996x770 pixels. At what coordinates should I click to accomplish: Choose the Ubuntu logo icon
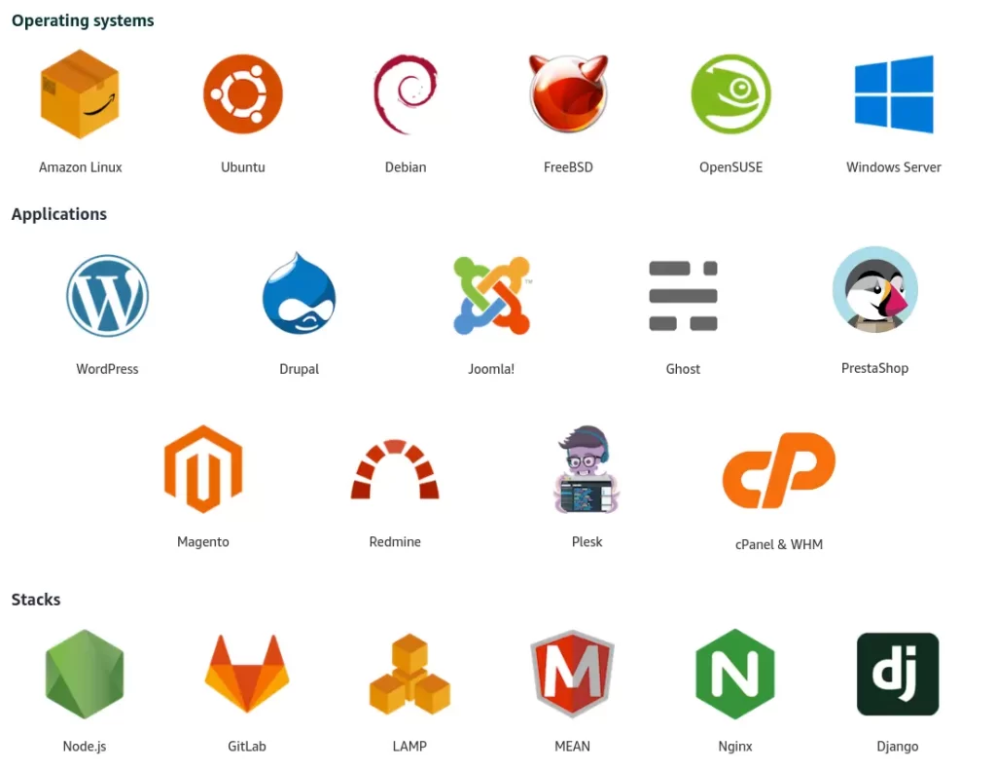[x=242, y=94]
